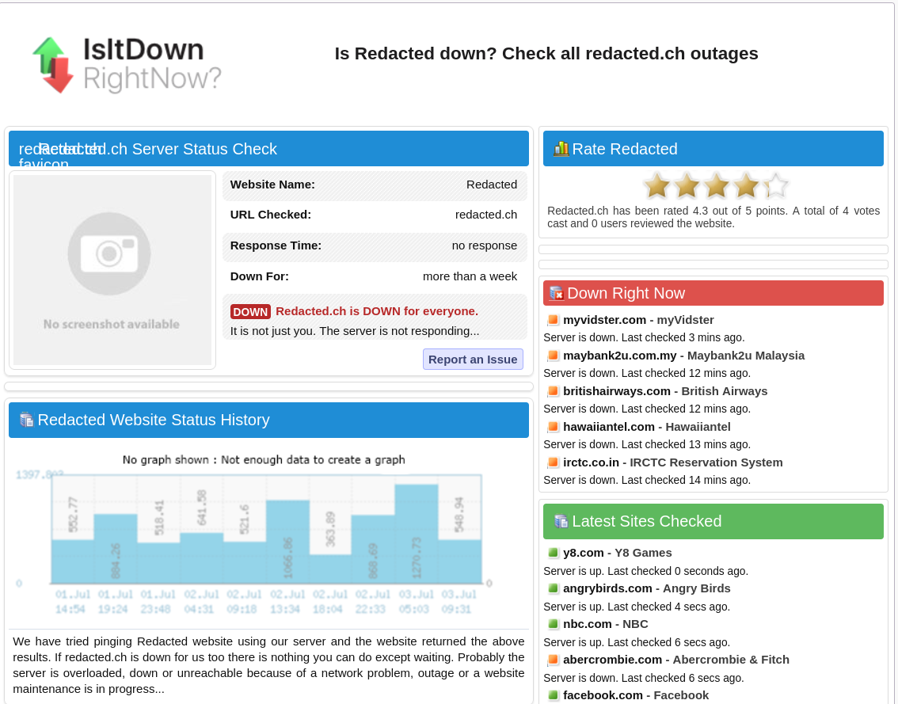
Task: Open the hawaiiantel.com link
Action: (609, 427)
